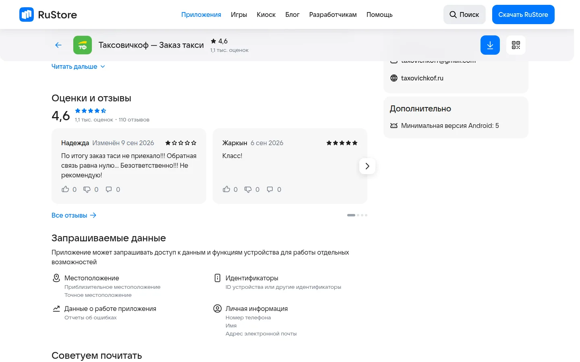Visit the taxovichkof.ru website link
Image resolution: width=580 pixels, height=362 pixels.
click(x=422, y=78)
